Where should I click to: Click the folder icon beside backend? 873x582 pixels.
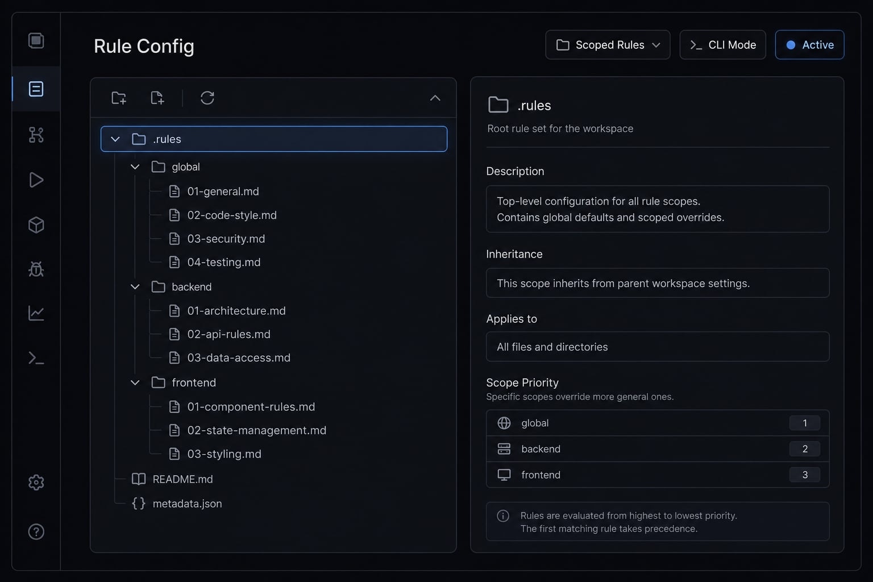tap(158, 287)
